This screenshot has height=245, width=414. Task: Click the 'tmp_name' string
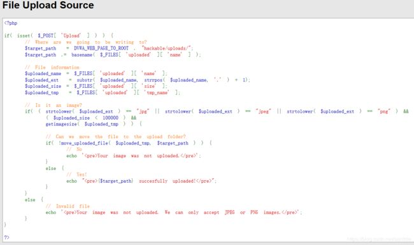(157, 92)
